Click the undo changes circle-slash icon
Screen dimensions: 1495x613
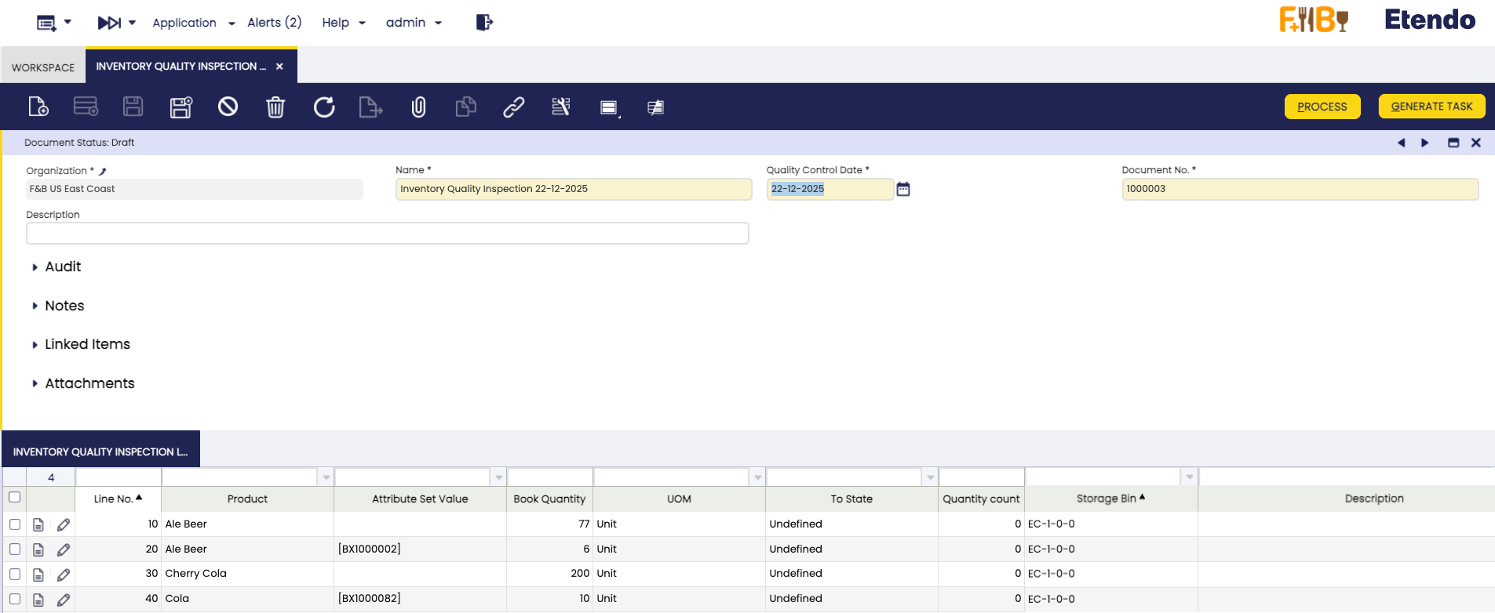tap(228, 107)
